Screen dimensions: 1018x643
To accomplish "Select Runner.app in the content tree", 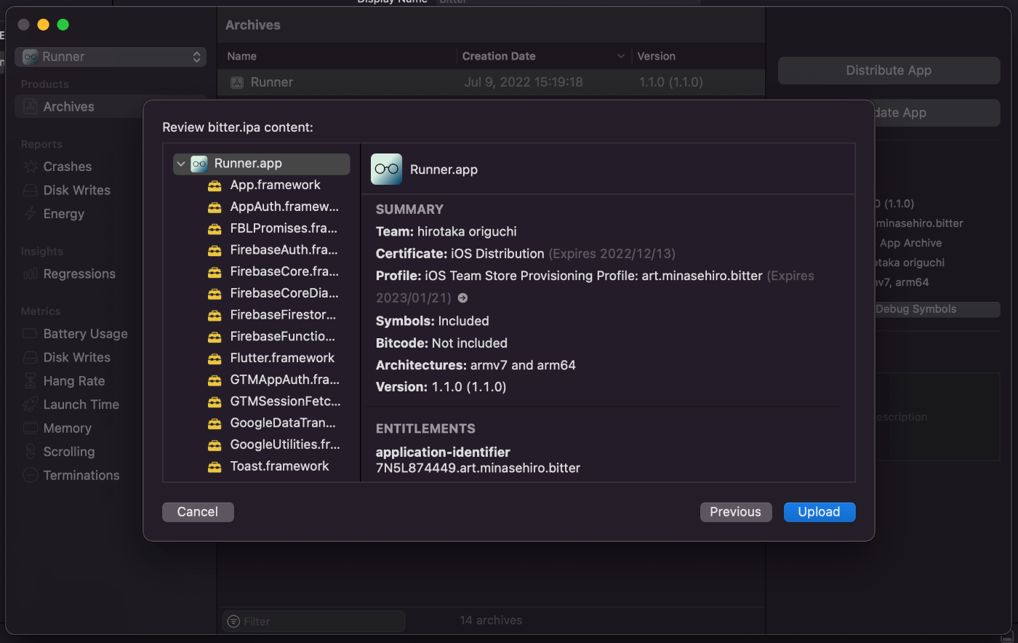I will (x=262, y=164).
